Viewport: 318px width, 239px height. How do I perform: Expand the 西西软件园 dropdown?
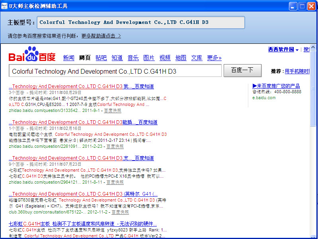click(x=297, y=50)
